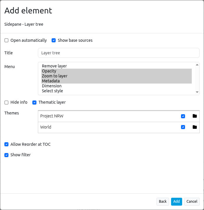Choose Select style in Menu list
This screenshot has height=210, width=204.
click(x=52, y=91)
